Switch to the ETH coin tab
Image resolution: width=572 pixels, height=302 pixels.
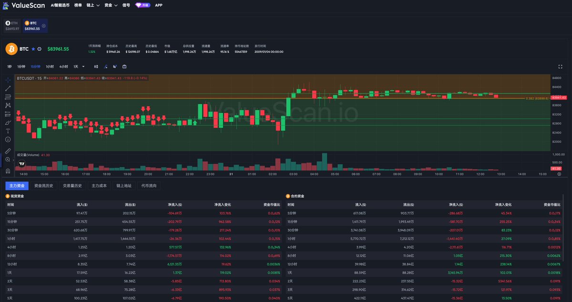coord(12,26)
